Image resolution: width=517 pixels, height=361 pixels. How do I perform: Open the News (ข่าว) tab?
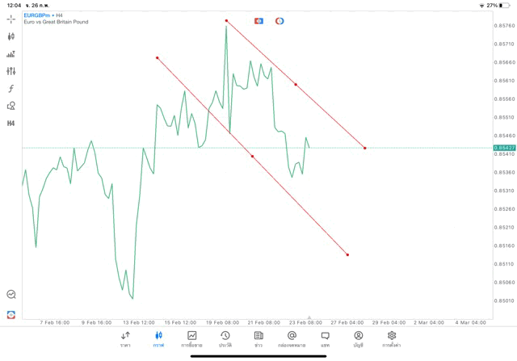[258, 339]
